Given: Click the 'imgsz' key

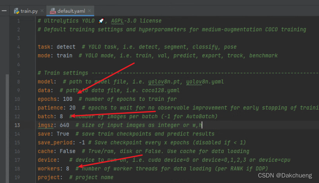Looking at the screenshot, I should [x=46, y=125].
